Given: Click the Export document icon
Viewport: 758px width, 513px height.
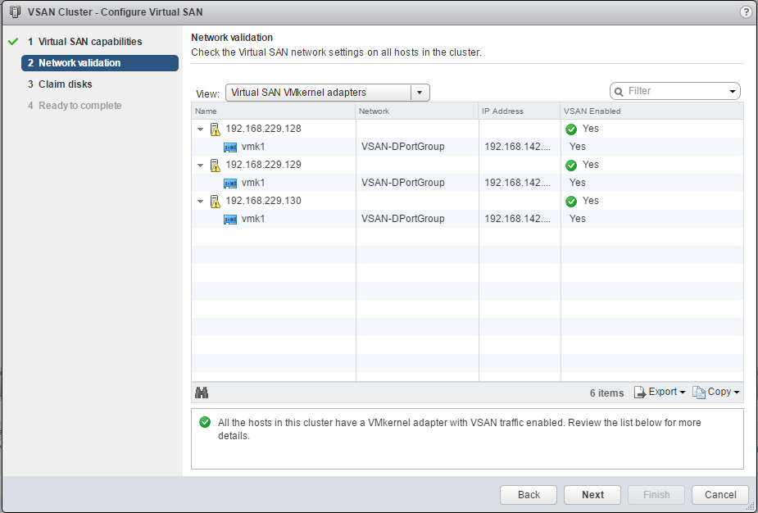Looking at the screenshot, I should (640, 392).
